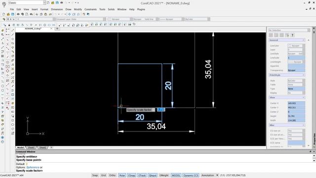
Task: Select NONAME_0.dwg document tab
Action: (x=33, y=29)
